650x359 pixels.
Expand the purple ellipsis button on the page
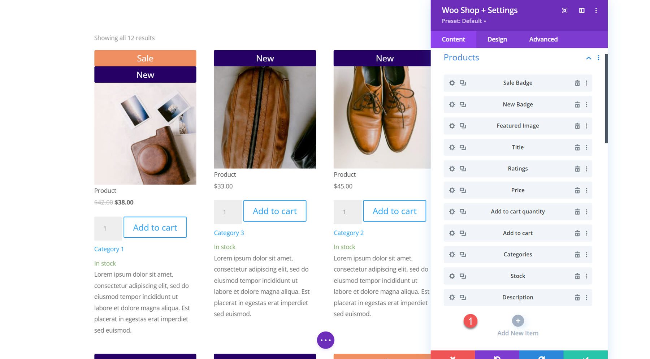click(x=325, y=340)
